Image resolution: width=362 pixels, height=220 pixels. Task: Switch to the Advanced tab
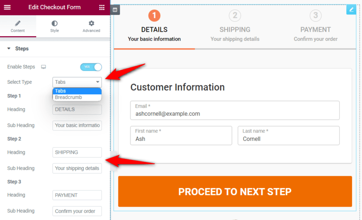coord(91,26)
